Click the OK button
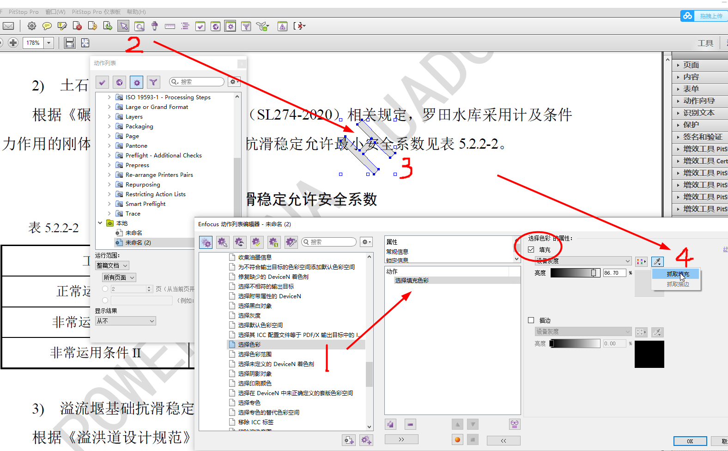The height and width of the screenshot is (451, 728). pyautogui.click(x=690, y=441)
